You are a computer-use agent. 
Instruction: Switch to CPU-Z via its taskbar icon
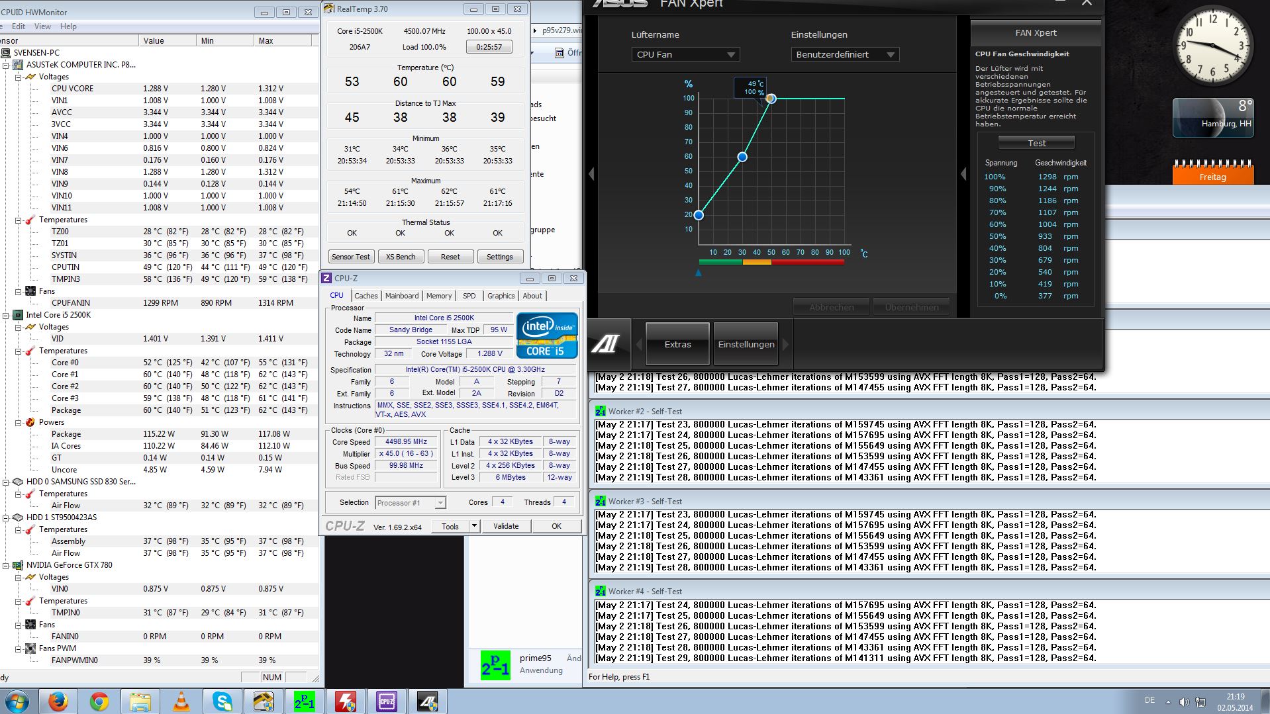387,701
